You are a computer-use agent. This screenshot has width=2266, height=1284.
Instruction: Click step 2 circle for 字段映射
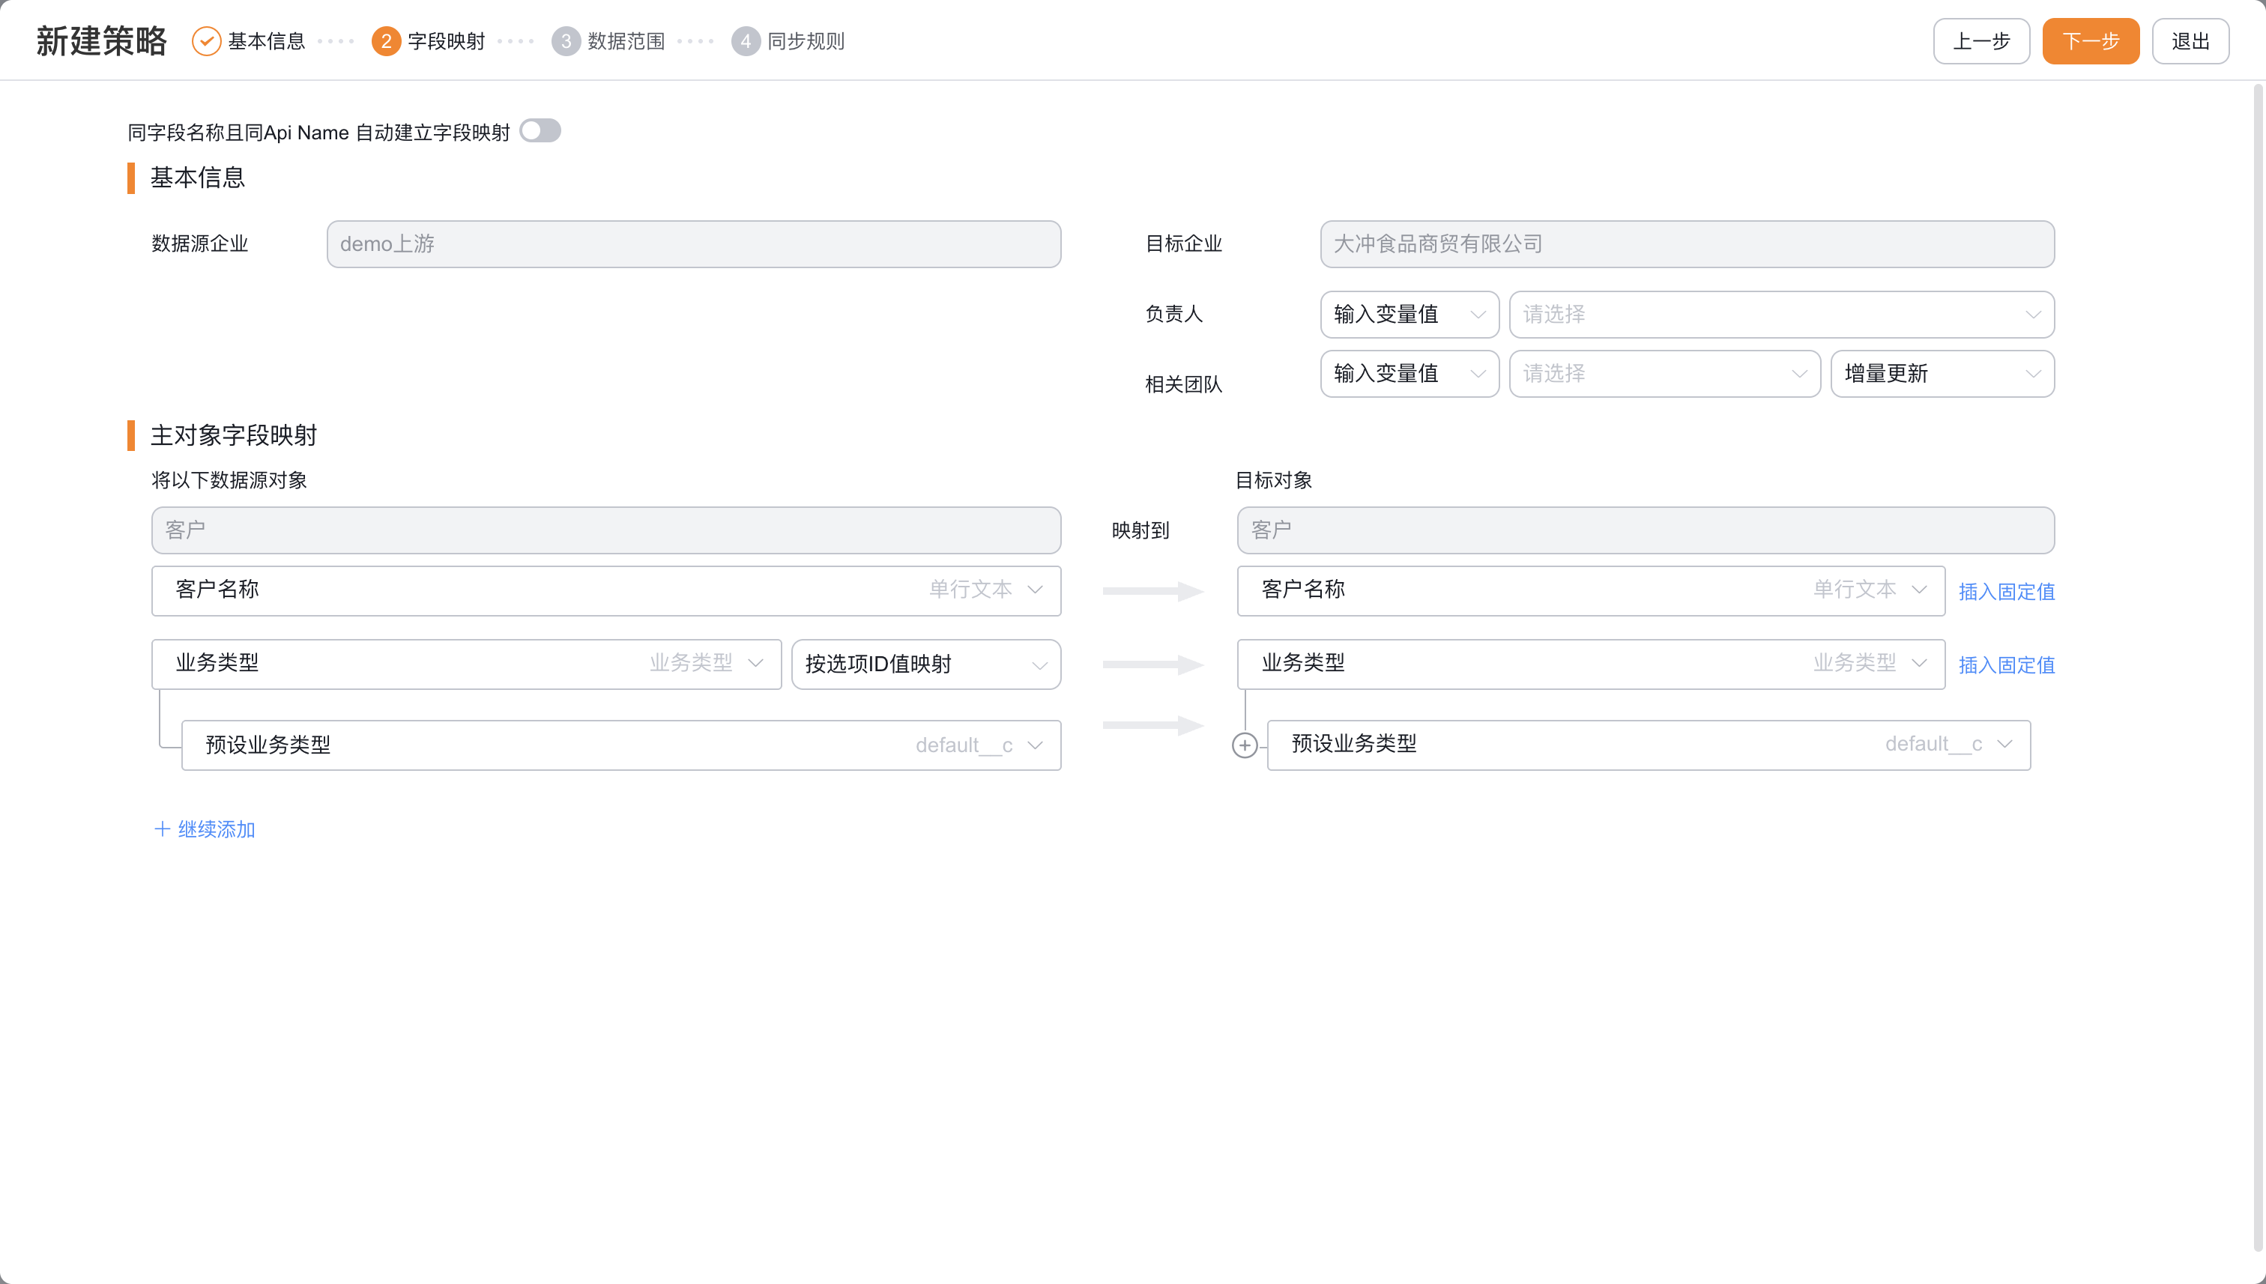385,41
